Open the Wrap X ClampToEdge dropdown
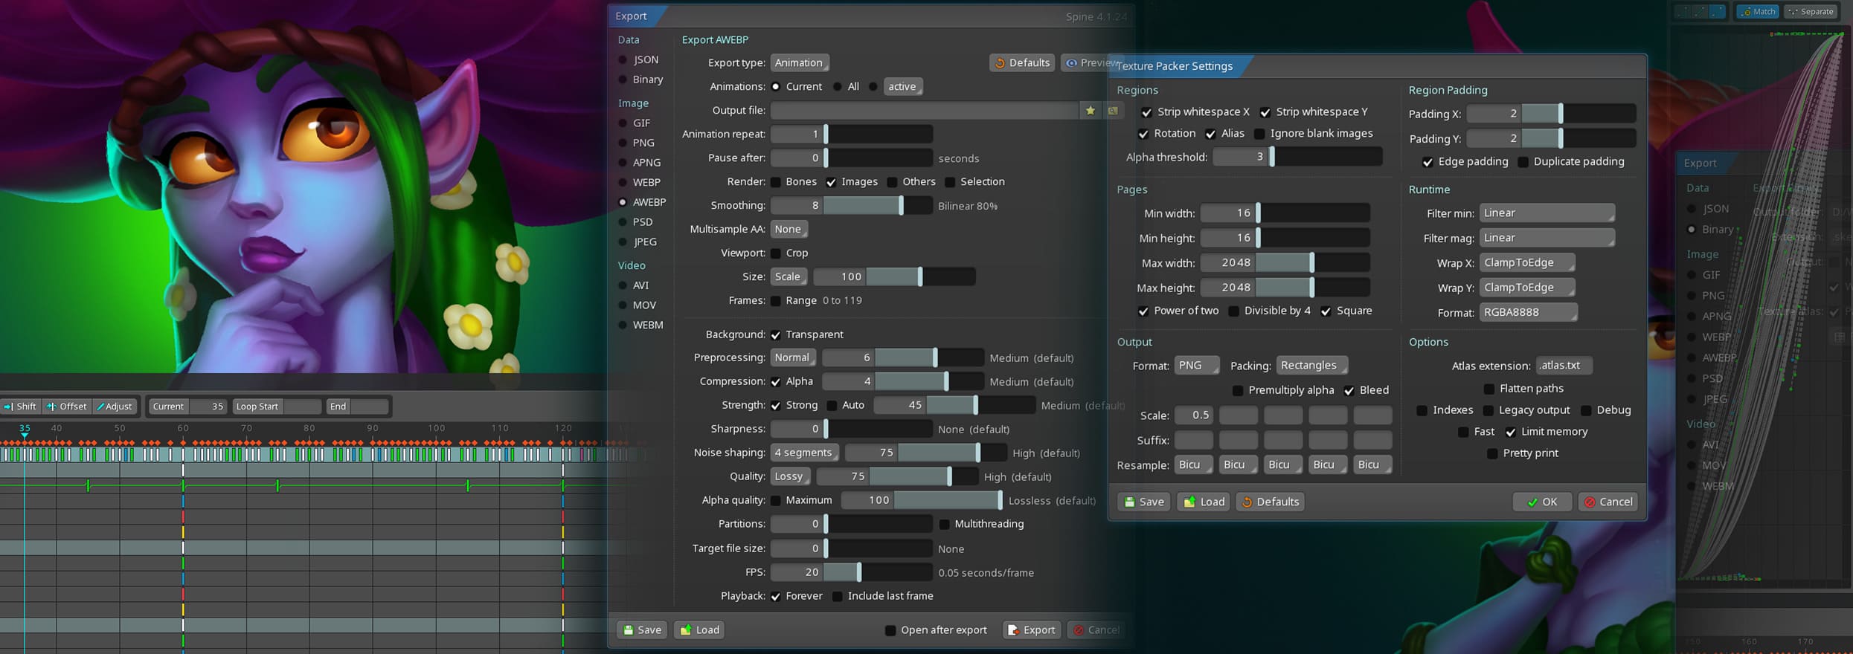 coord(1526,263)
